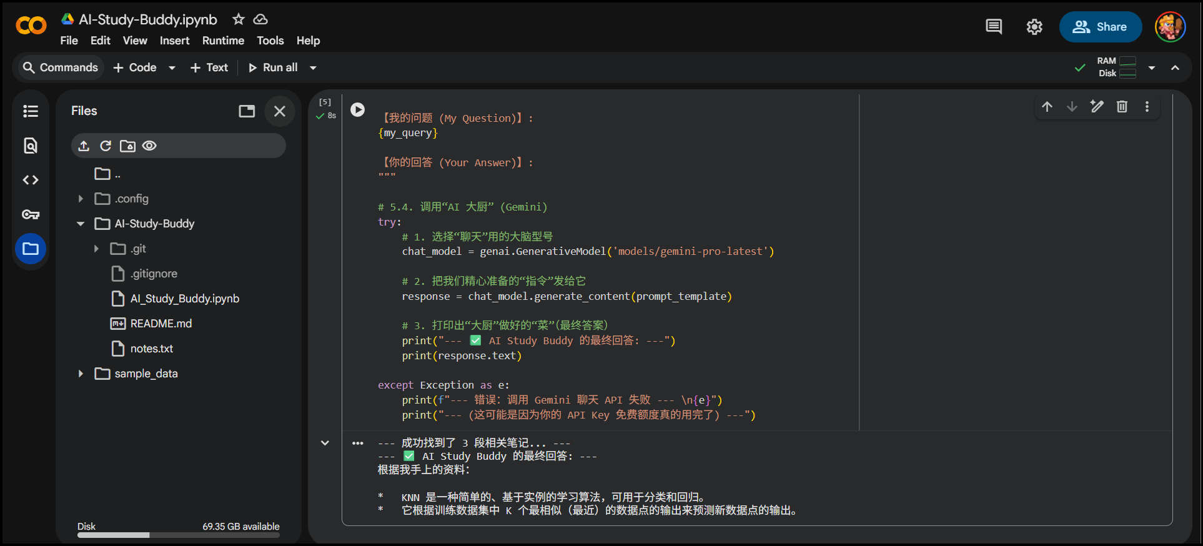Click the upload file icon in Files
Image resolution: width=1203 pixels, height=546 pixels.
84,146
